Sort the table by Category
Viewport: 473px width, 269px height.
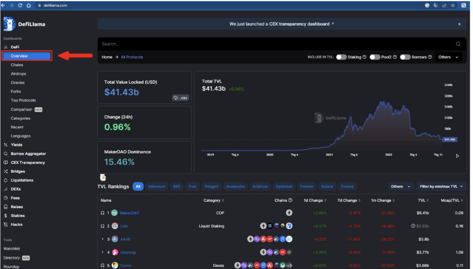(213, 201)
